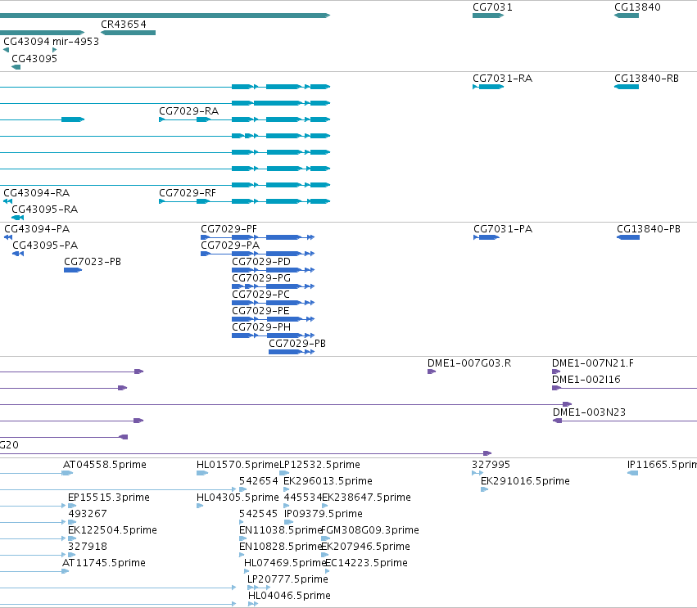The image size is (697, 608).
Task: Select the CG7023-PB protein label
Action: pyautogui.click(x=93, y=262)
